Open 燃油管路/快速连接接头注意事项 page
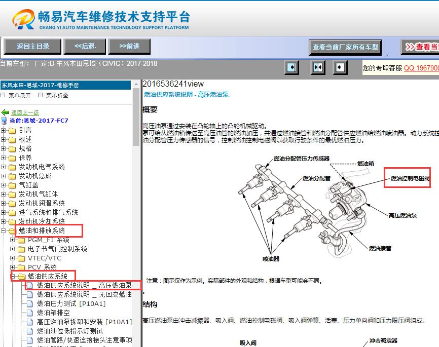The width and height of the screenshot is (439, 347). [85, 340]
